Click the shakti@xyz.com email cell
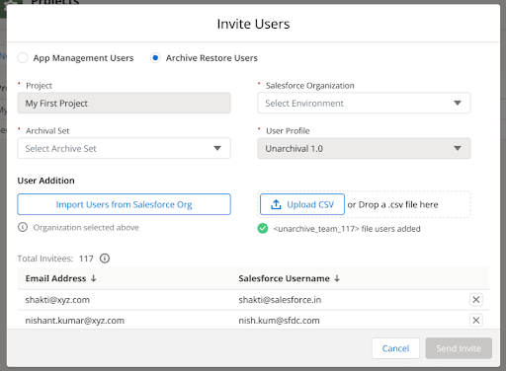Screen dimensions: 506x371 tap(57, 300)
